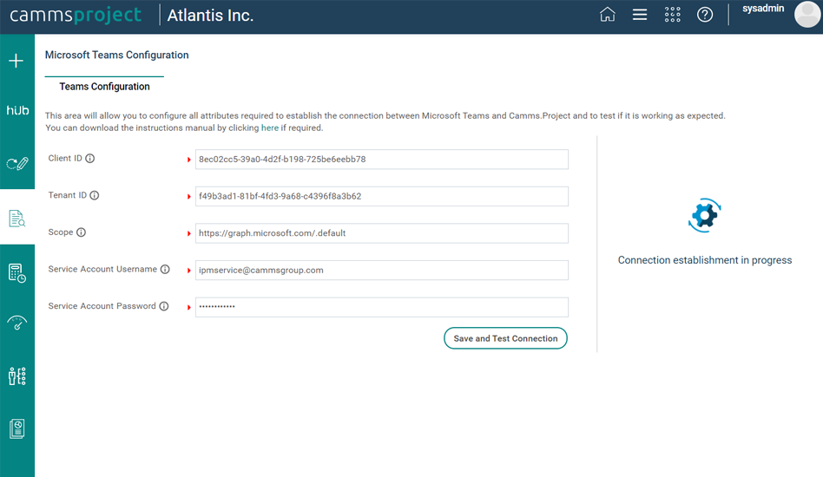
Task: Focus the Client ID input field
Action: click(382, 160)
